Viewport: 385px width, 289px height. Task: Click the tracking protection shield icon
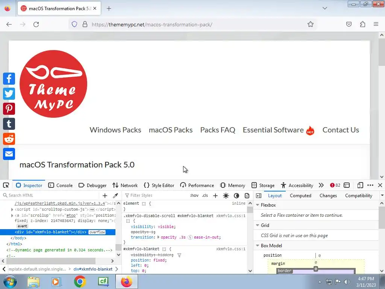click(x=74, y=24)
